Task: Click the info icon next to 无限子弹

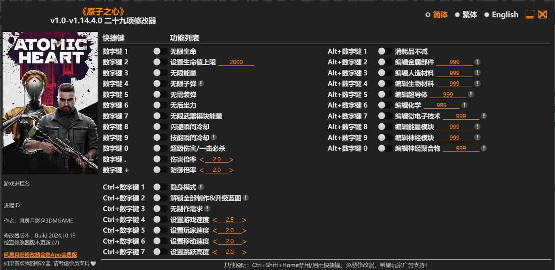Action: [201, 84]
